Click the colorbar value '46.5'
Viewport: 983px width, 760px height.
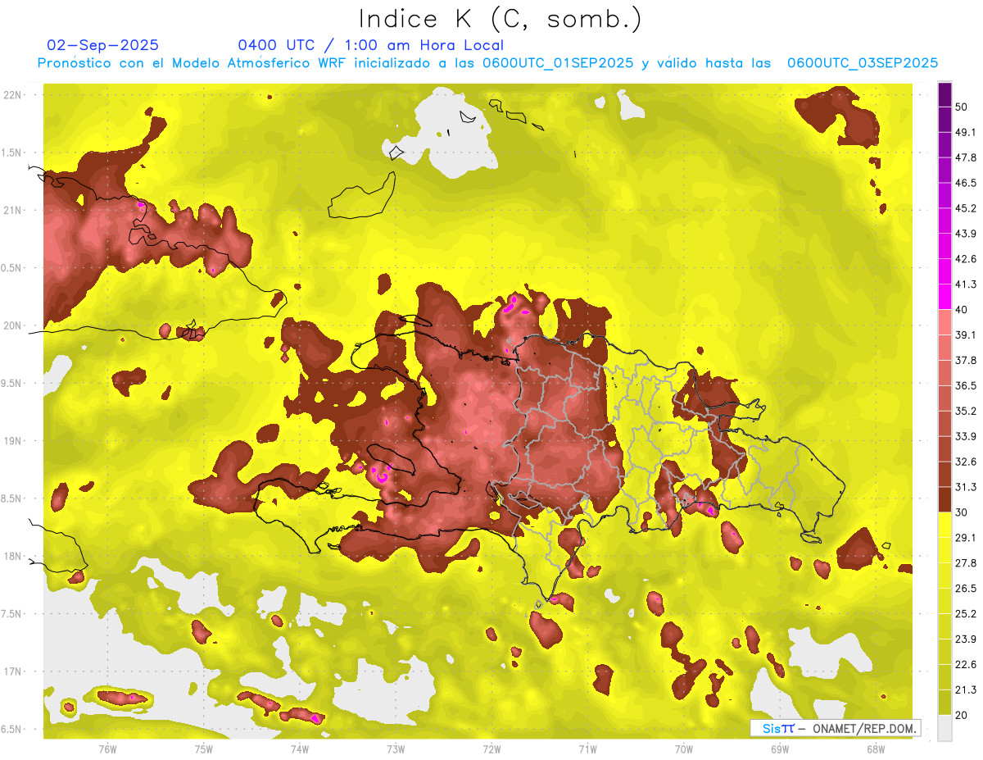pyautogui.click(x=966, y=182)
